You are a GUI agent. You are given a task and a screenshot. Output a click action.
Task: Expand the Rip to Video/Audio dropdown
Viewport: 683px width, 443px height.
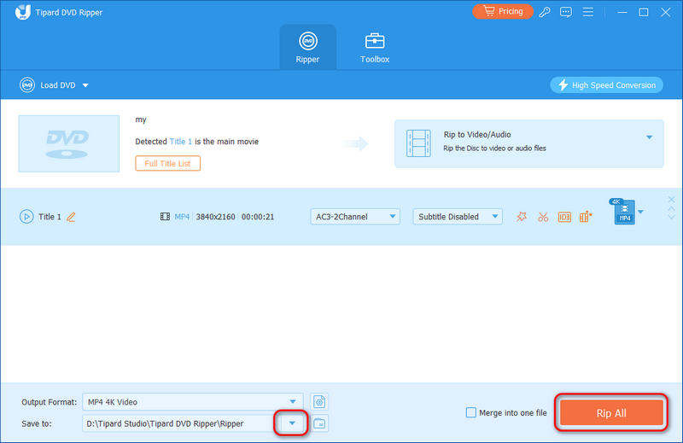(649, 137)
